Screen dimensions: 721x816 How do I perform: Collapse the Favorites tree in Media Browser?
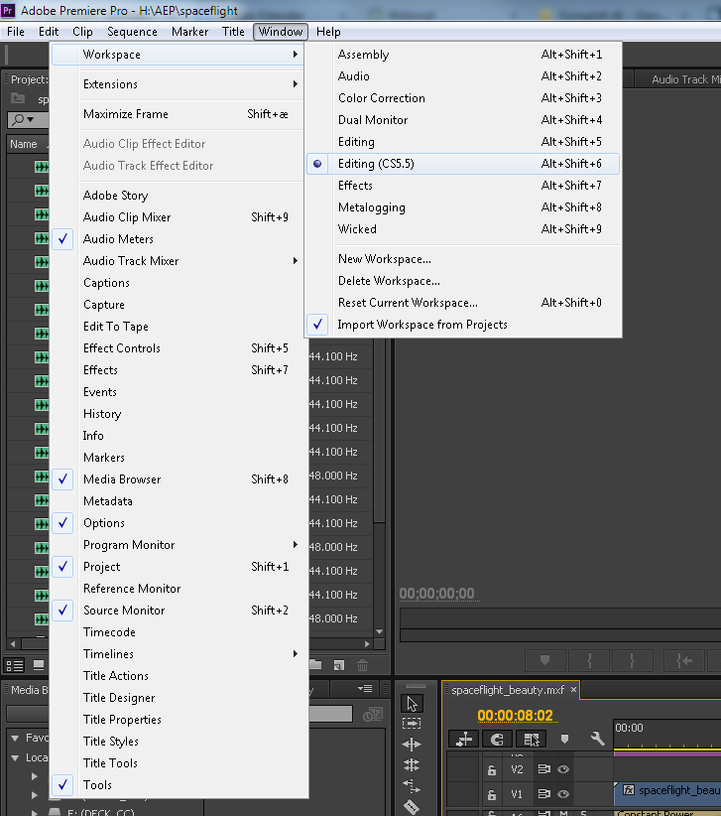(x=15, y=738)
